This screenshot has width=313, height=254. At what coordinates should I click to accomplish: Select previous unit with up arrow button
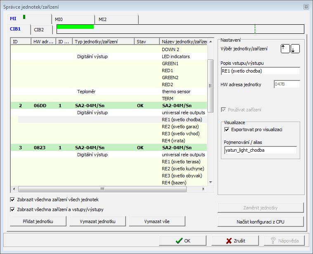tap(285, 49)
